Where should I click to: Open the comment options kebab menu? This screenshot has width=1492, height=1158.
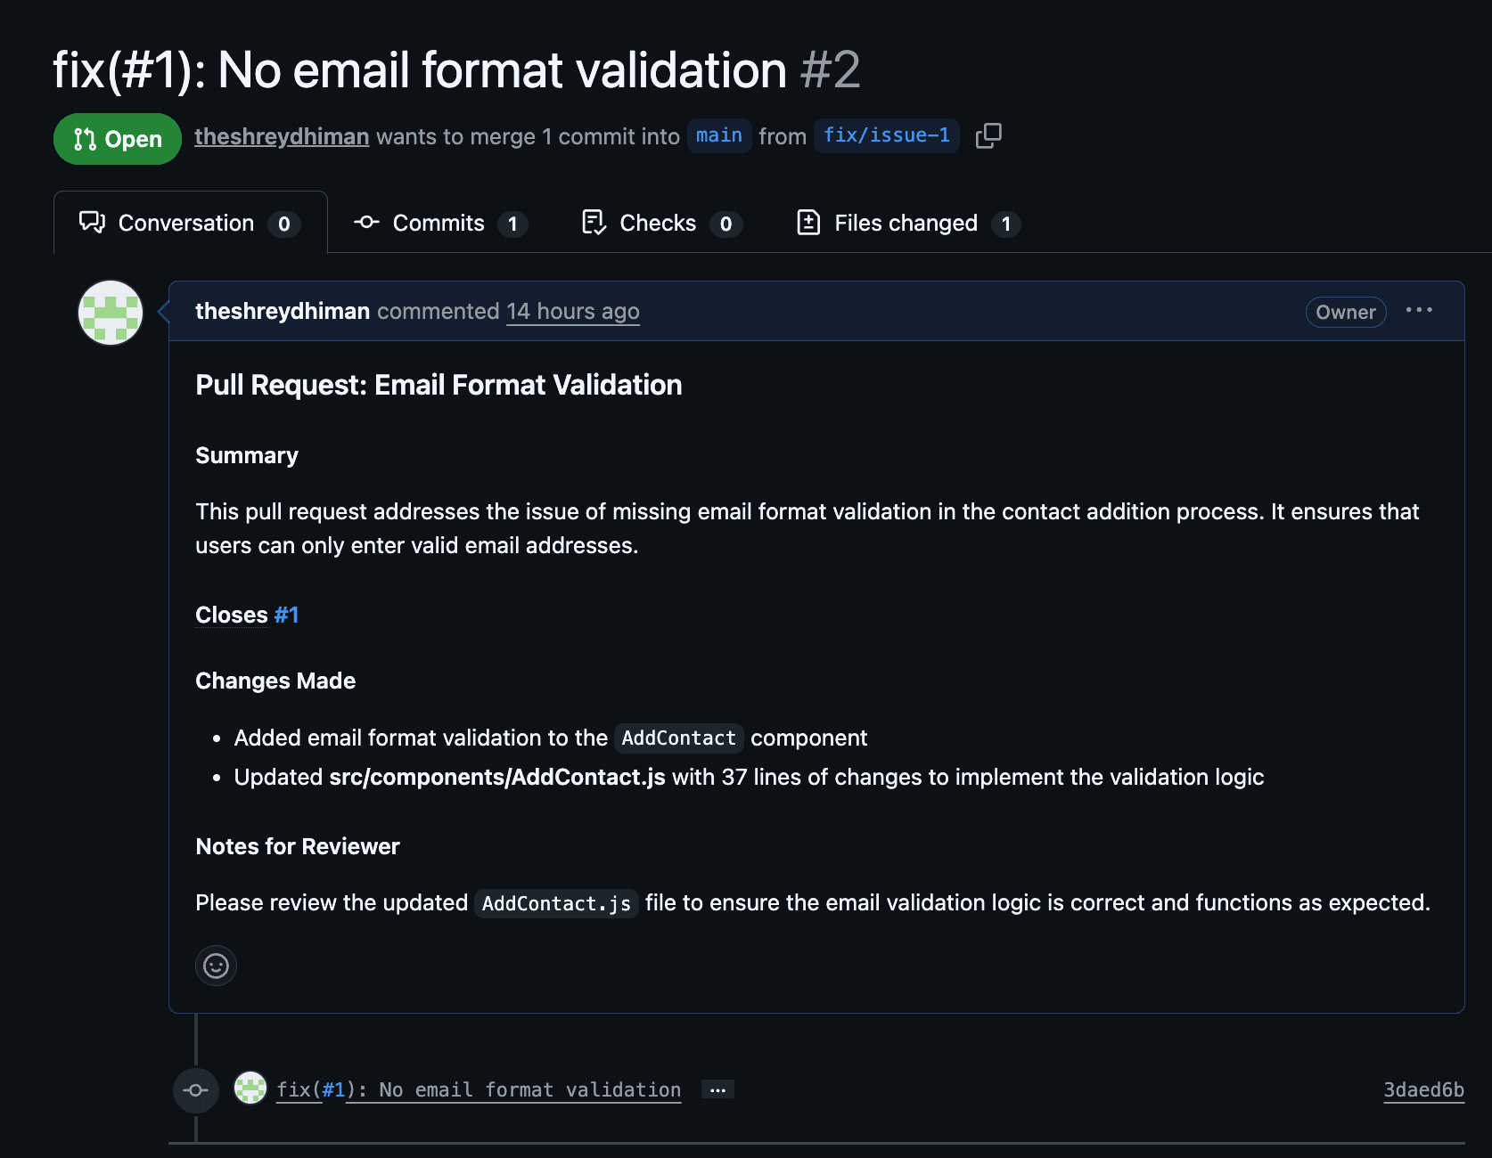pos(1419,310)
